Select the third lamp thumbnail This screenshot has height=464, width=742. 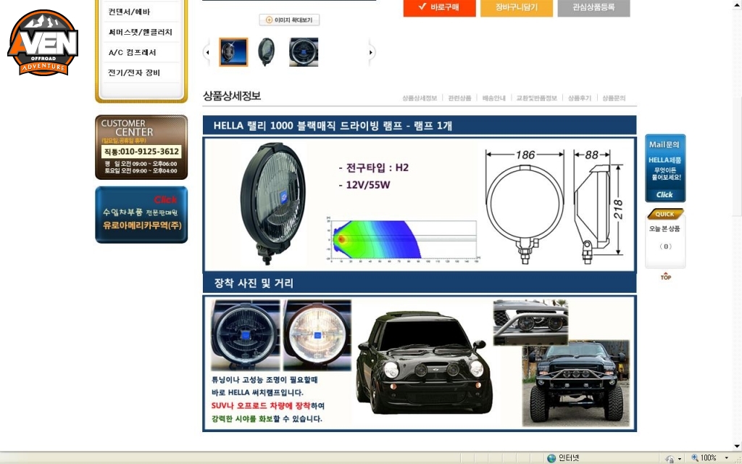coord(304,52)
